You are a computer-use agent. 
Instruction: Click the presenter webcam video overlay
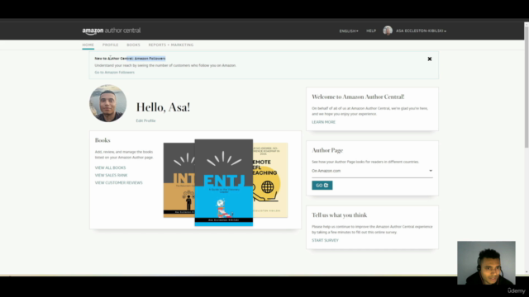click(486, 262)
